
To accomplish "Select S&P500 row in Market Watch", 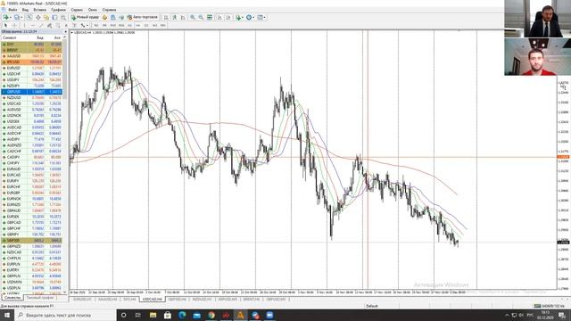I will click(32, 240).
